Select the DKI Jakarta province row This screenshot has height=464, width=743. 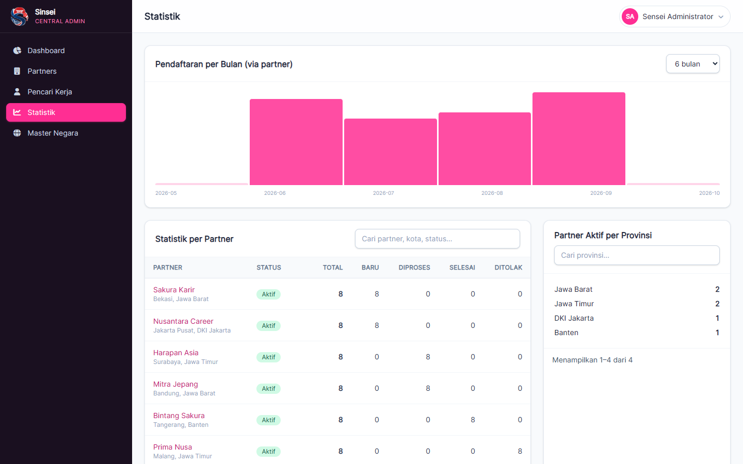tap(637, 318)
